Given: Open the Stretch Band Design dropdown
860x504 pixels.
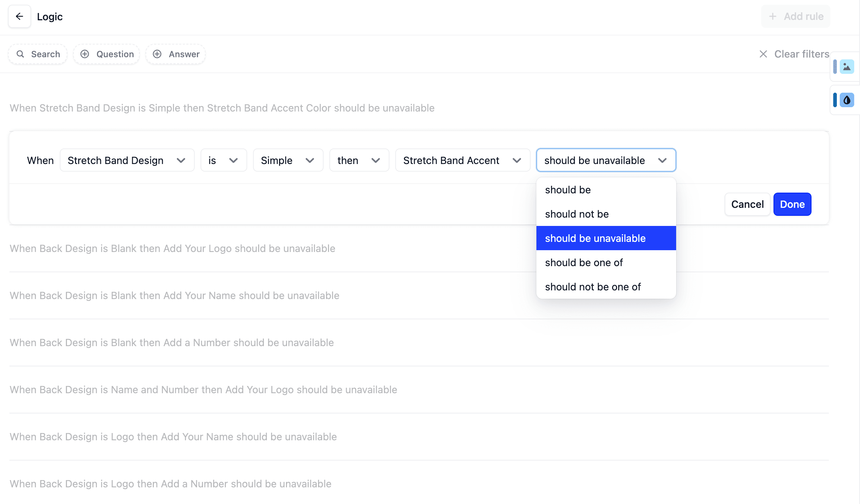Looking at the screenshot, I should [127, 160].
